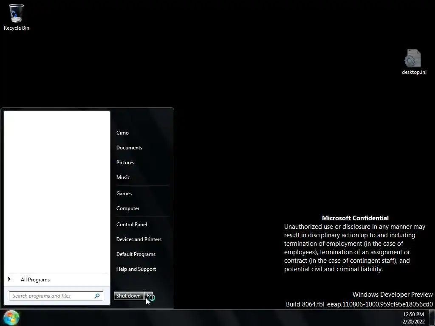Open Default Programs
The width and height of the screenshot is (435, 326).
point(136,254)
